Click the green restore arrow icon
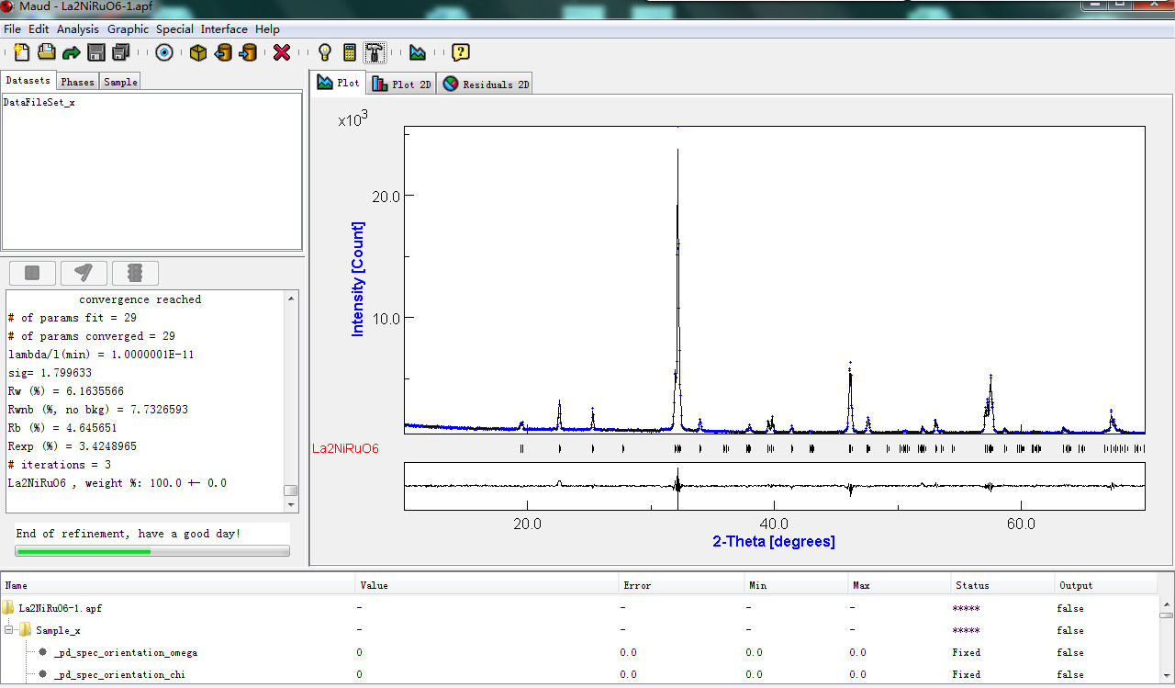 coord(71,52)
